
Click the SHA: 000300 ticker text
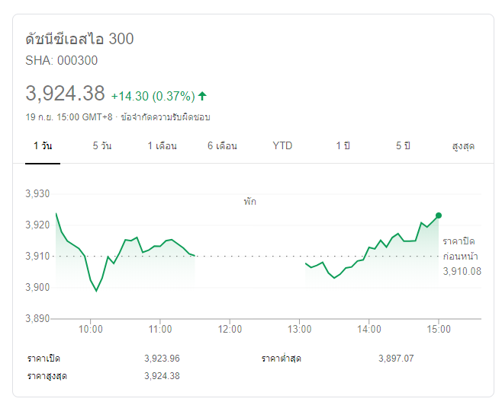tap(62, 61)
